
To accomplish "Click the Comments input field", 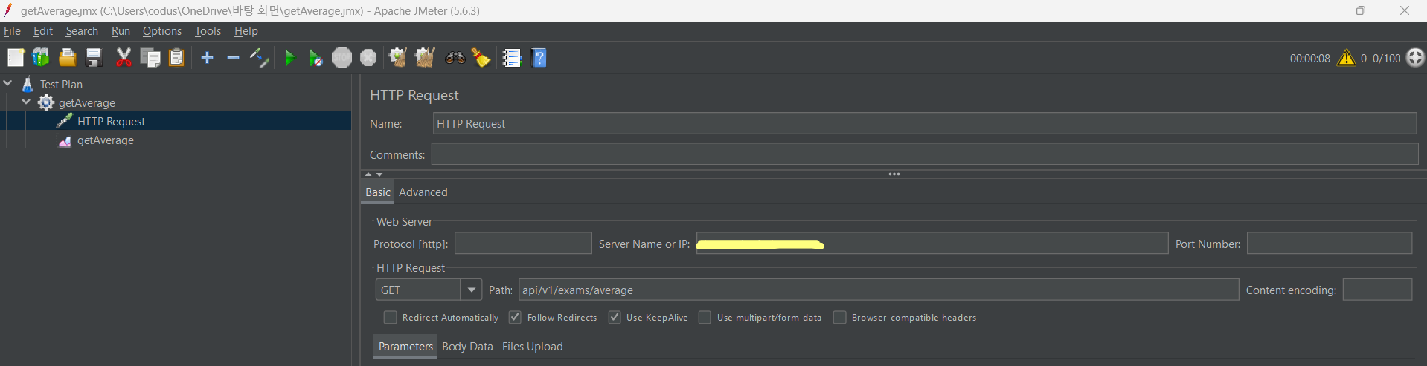I will click(x=925, y=154).
